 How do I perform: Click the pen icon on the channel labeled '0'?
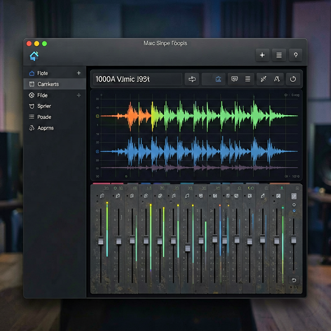(262, 196)
